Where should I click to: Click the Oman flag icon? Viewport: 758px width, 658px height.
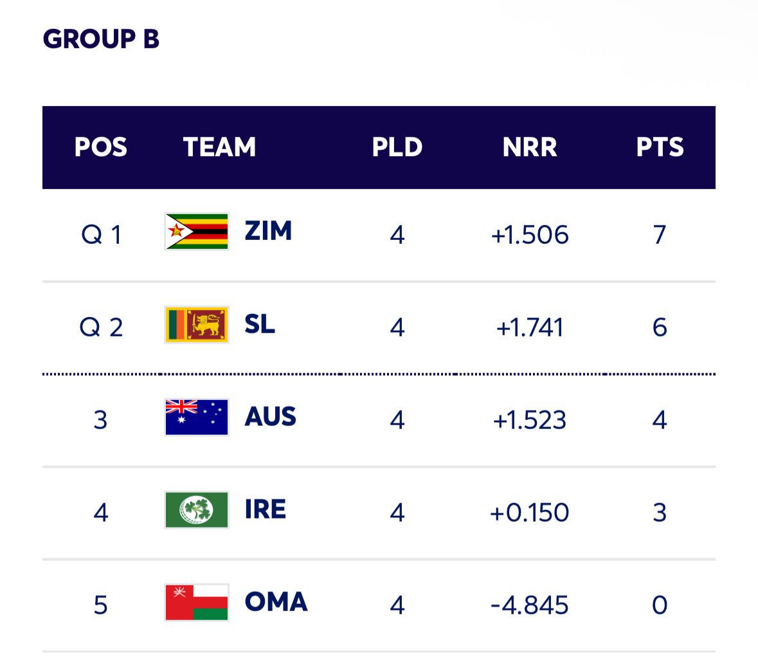coord(197,603)
